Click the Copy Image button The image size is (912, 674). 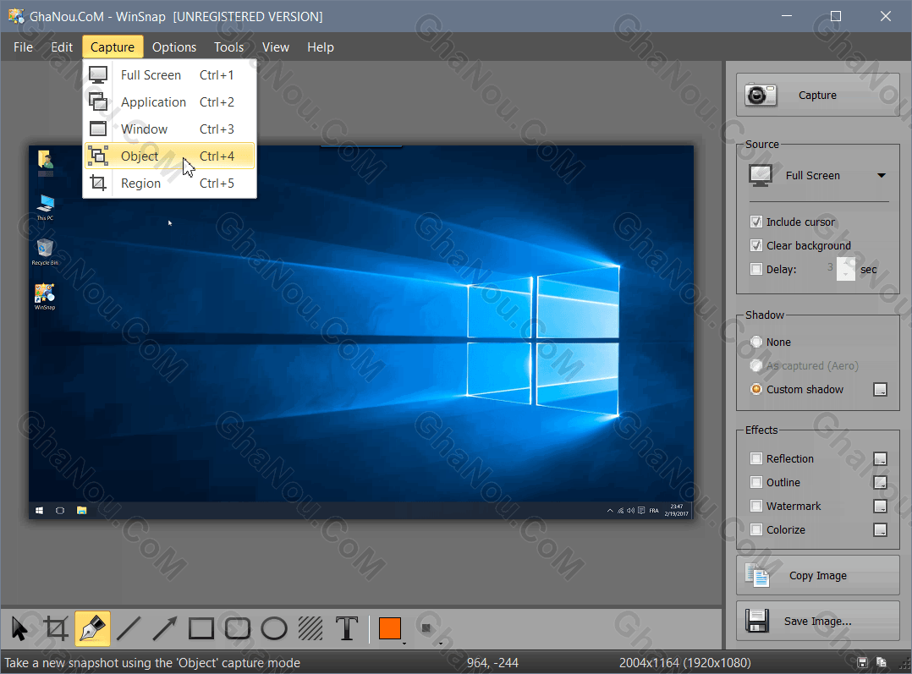[817, 575]
